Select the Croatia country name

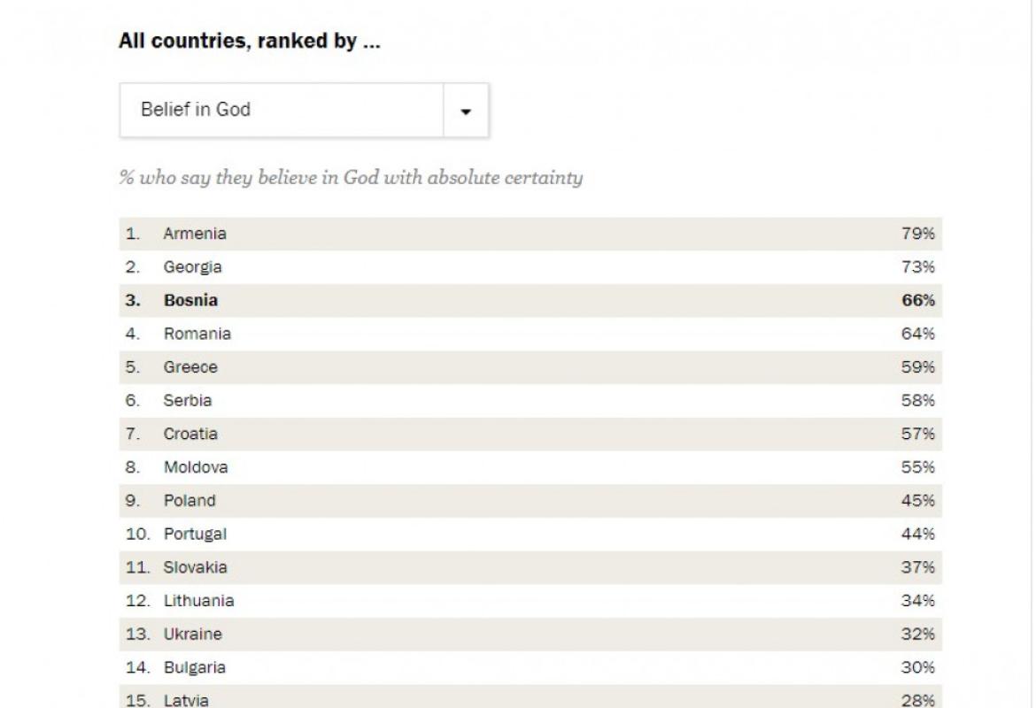[190, 435]
